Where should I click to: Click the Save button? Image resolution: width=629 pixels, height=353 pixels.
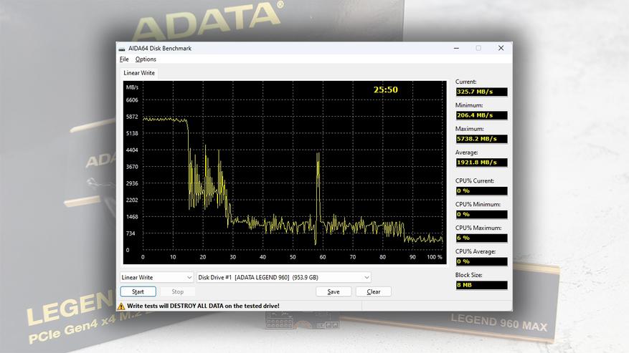tap(334, 291)
